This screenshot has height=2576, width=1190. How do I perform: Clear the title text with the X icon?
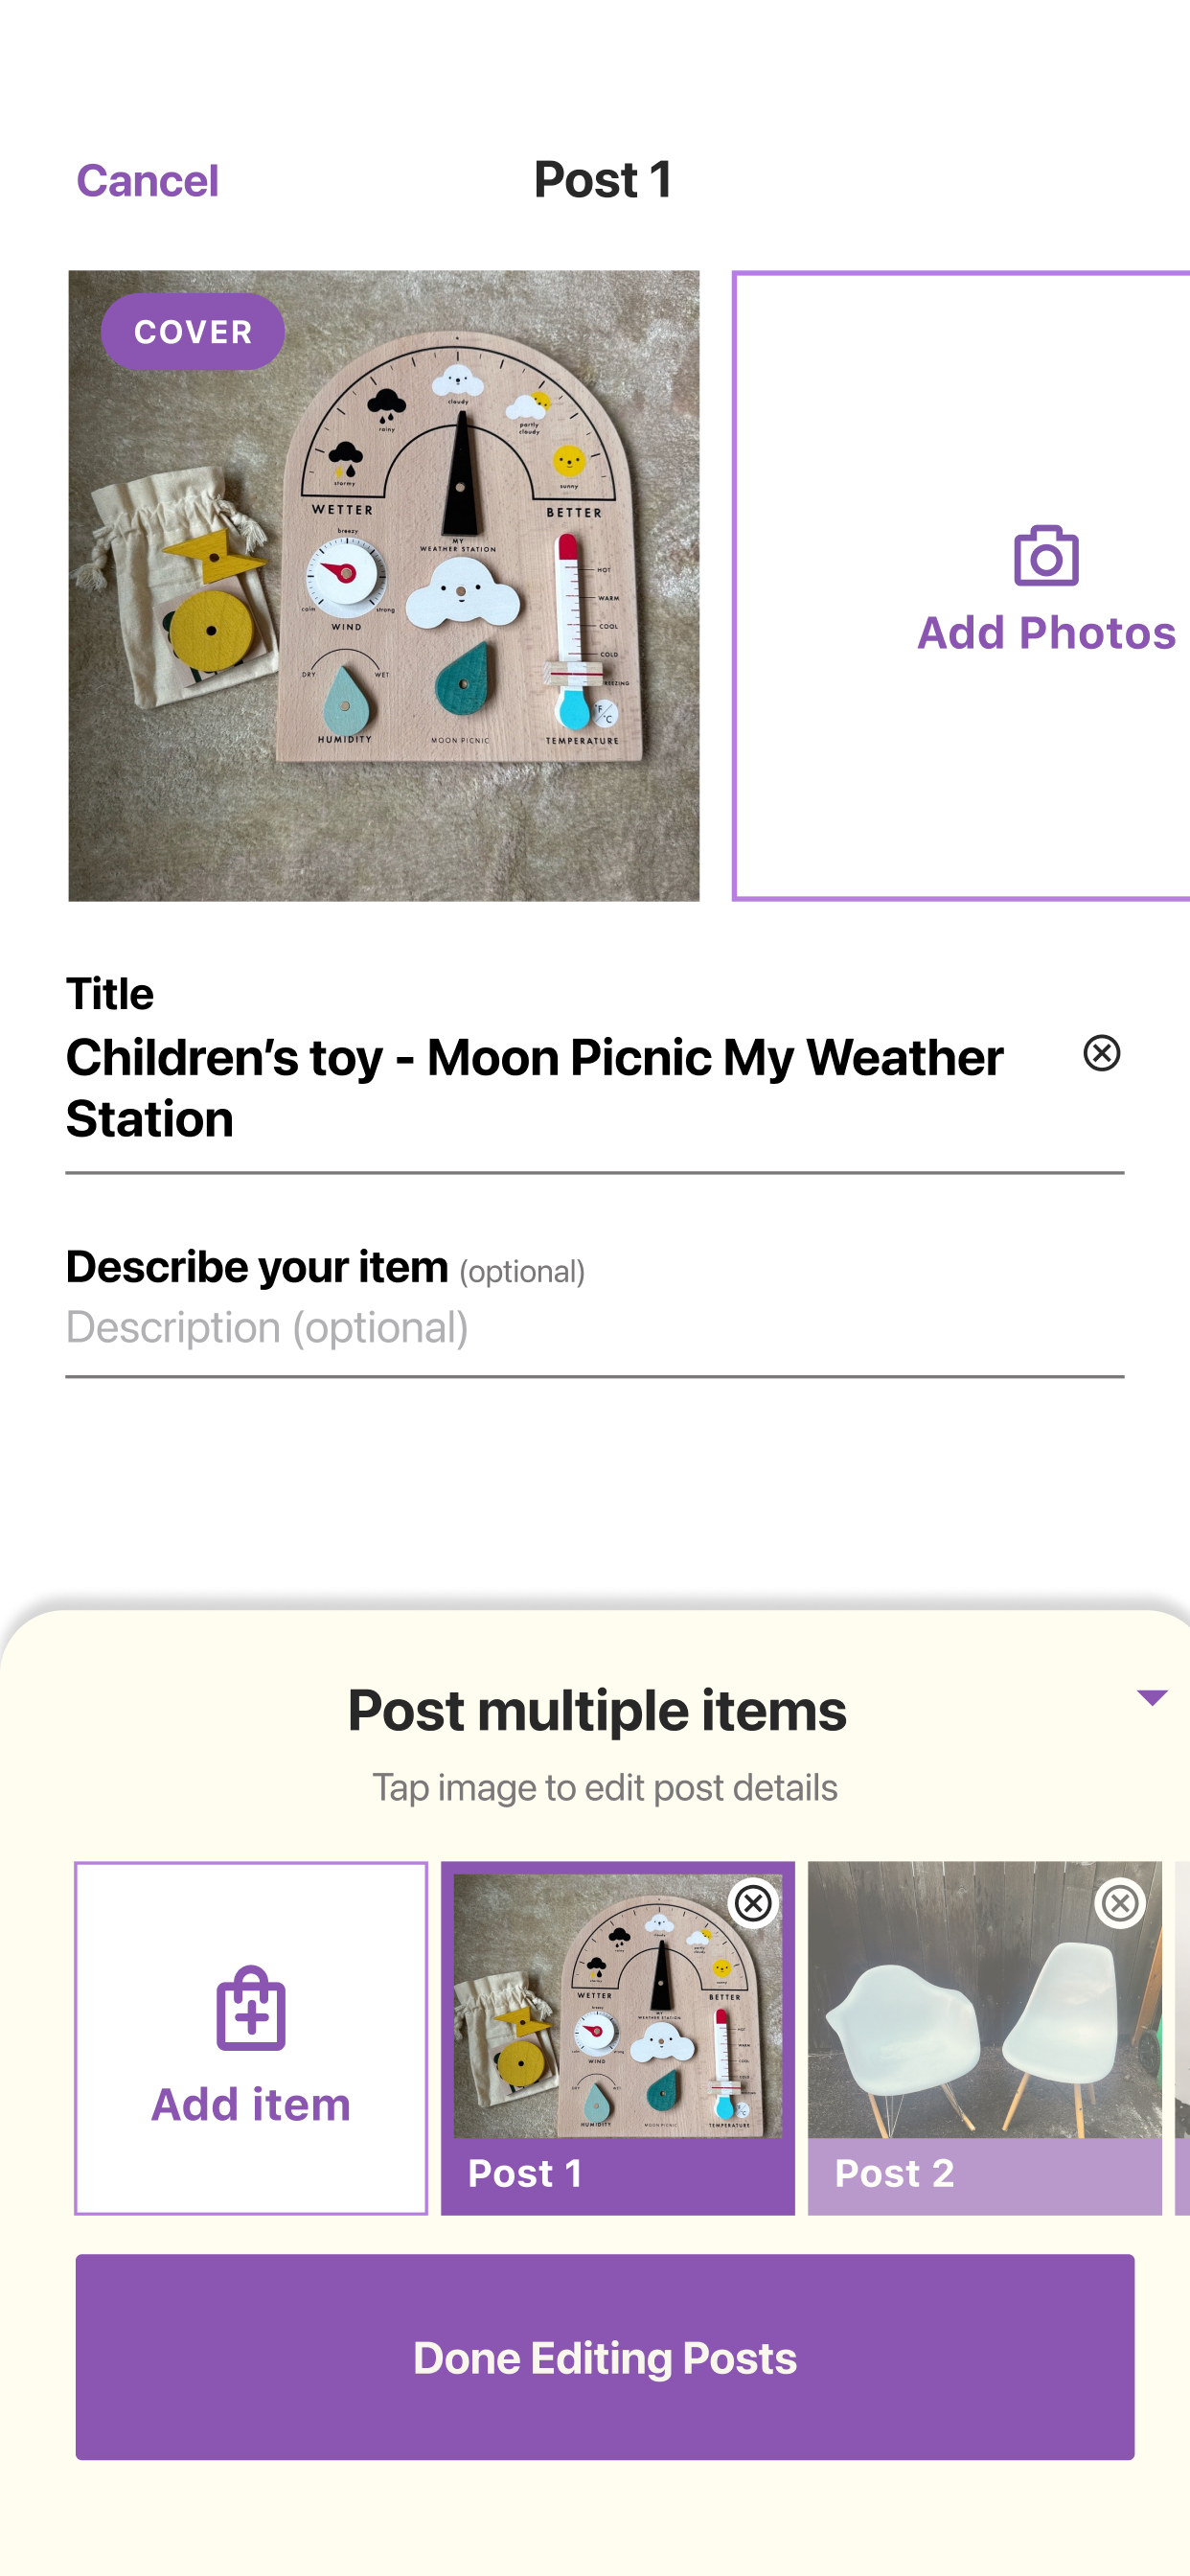tap(1101, 1052)
